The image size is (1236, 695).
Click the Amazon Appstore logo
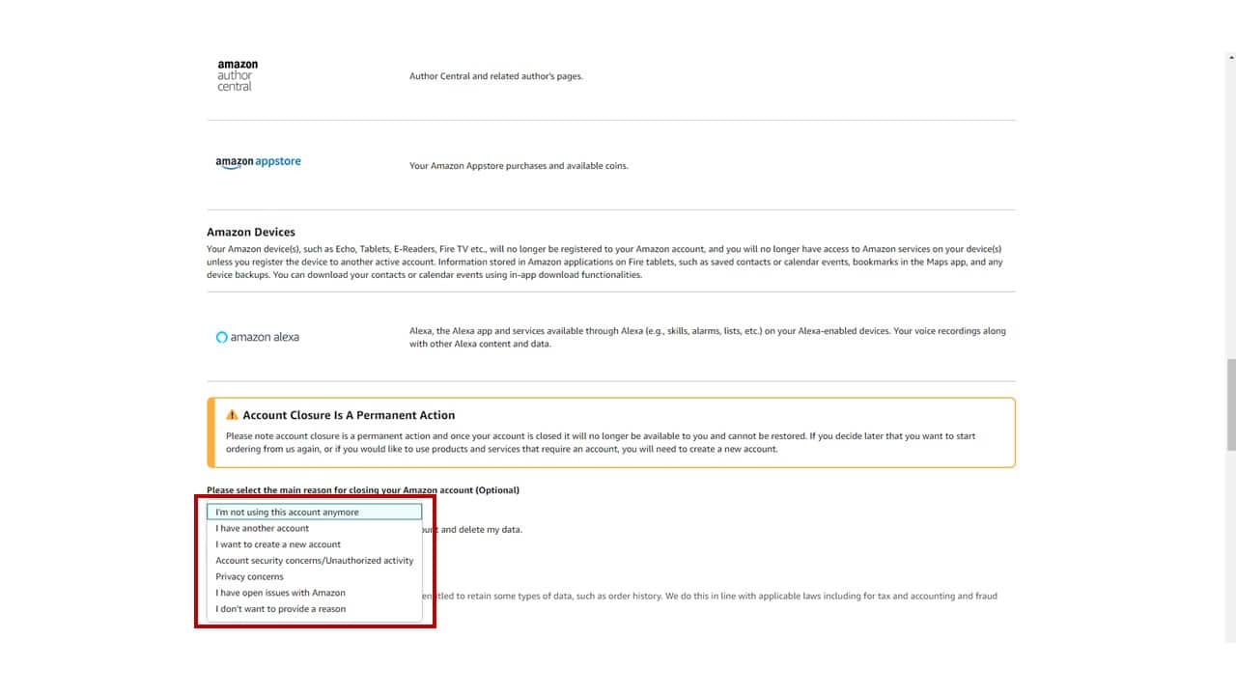(x=258, y=162)
